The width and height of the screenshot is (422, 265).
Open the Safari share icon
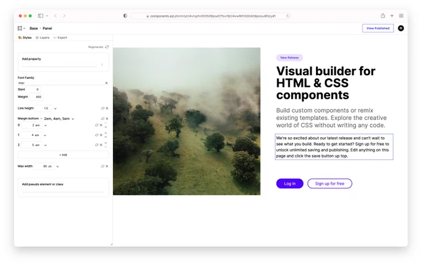tap(383, 16)
